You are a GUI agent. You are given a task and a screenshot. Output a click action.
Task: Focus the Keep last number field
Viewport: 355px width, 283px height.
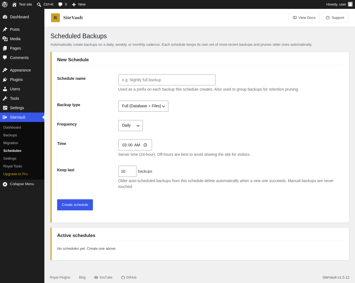pyautogui.click(x=127, y=171)
